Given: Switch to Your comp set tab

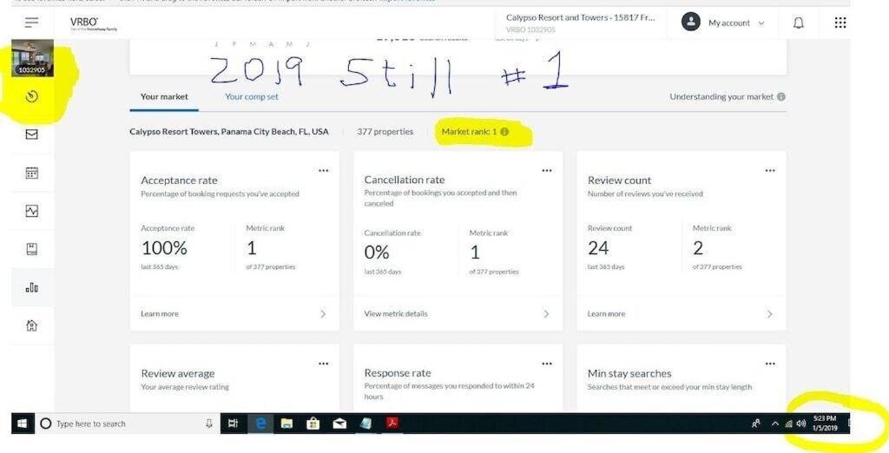Looking at the screenshot, I should pos(252,97).
